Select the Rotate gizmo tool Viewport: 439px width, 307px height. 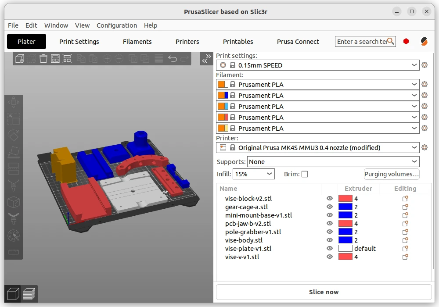coord(14,136)
